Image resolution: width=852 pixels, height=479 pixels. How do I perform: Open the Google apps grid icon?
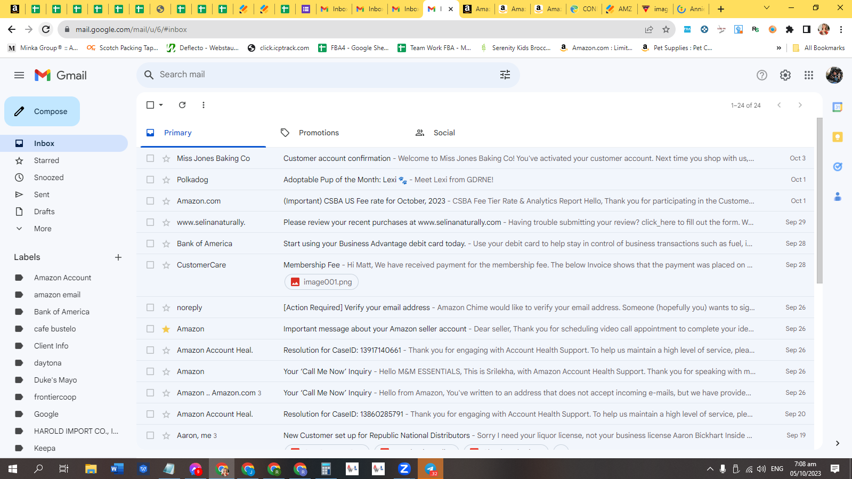[809, 75]
